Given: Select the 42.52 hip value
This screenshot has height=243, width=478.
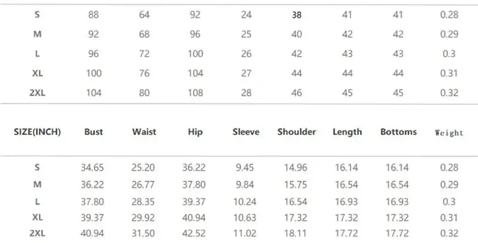Looking at the screenshot, I should (194, 233).
